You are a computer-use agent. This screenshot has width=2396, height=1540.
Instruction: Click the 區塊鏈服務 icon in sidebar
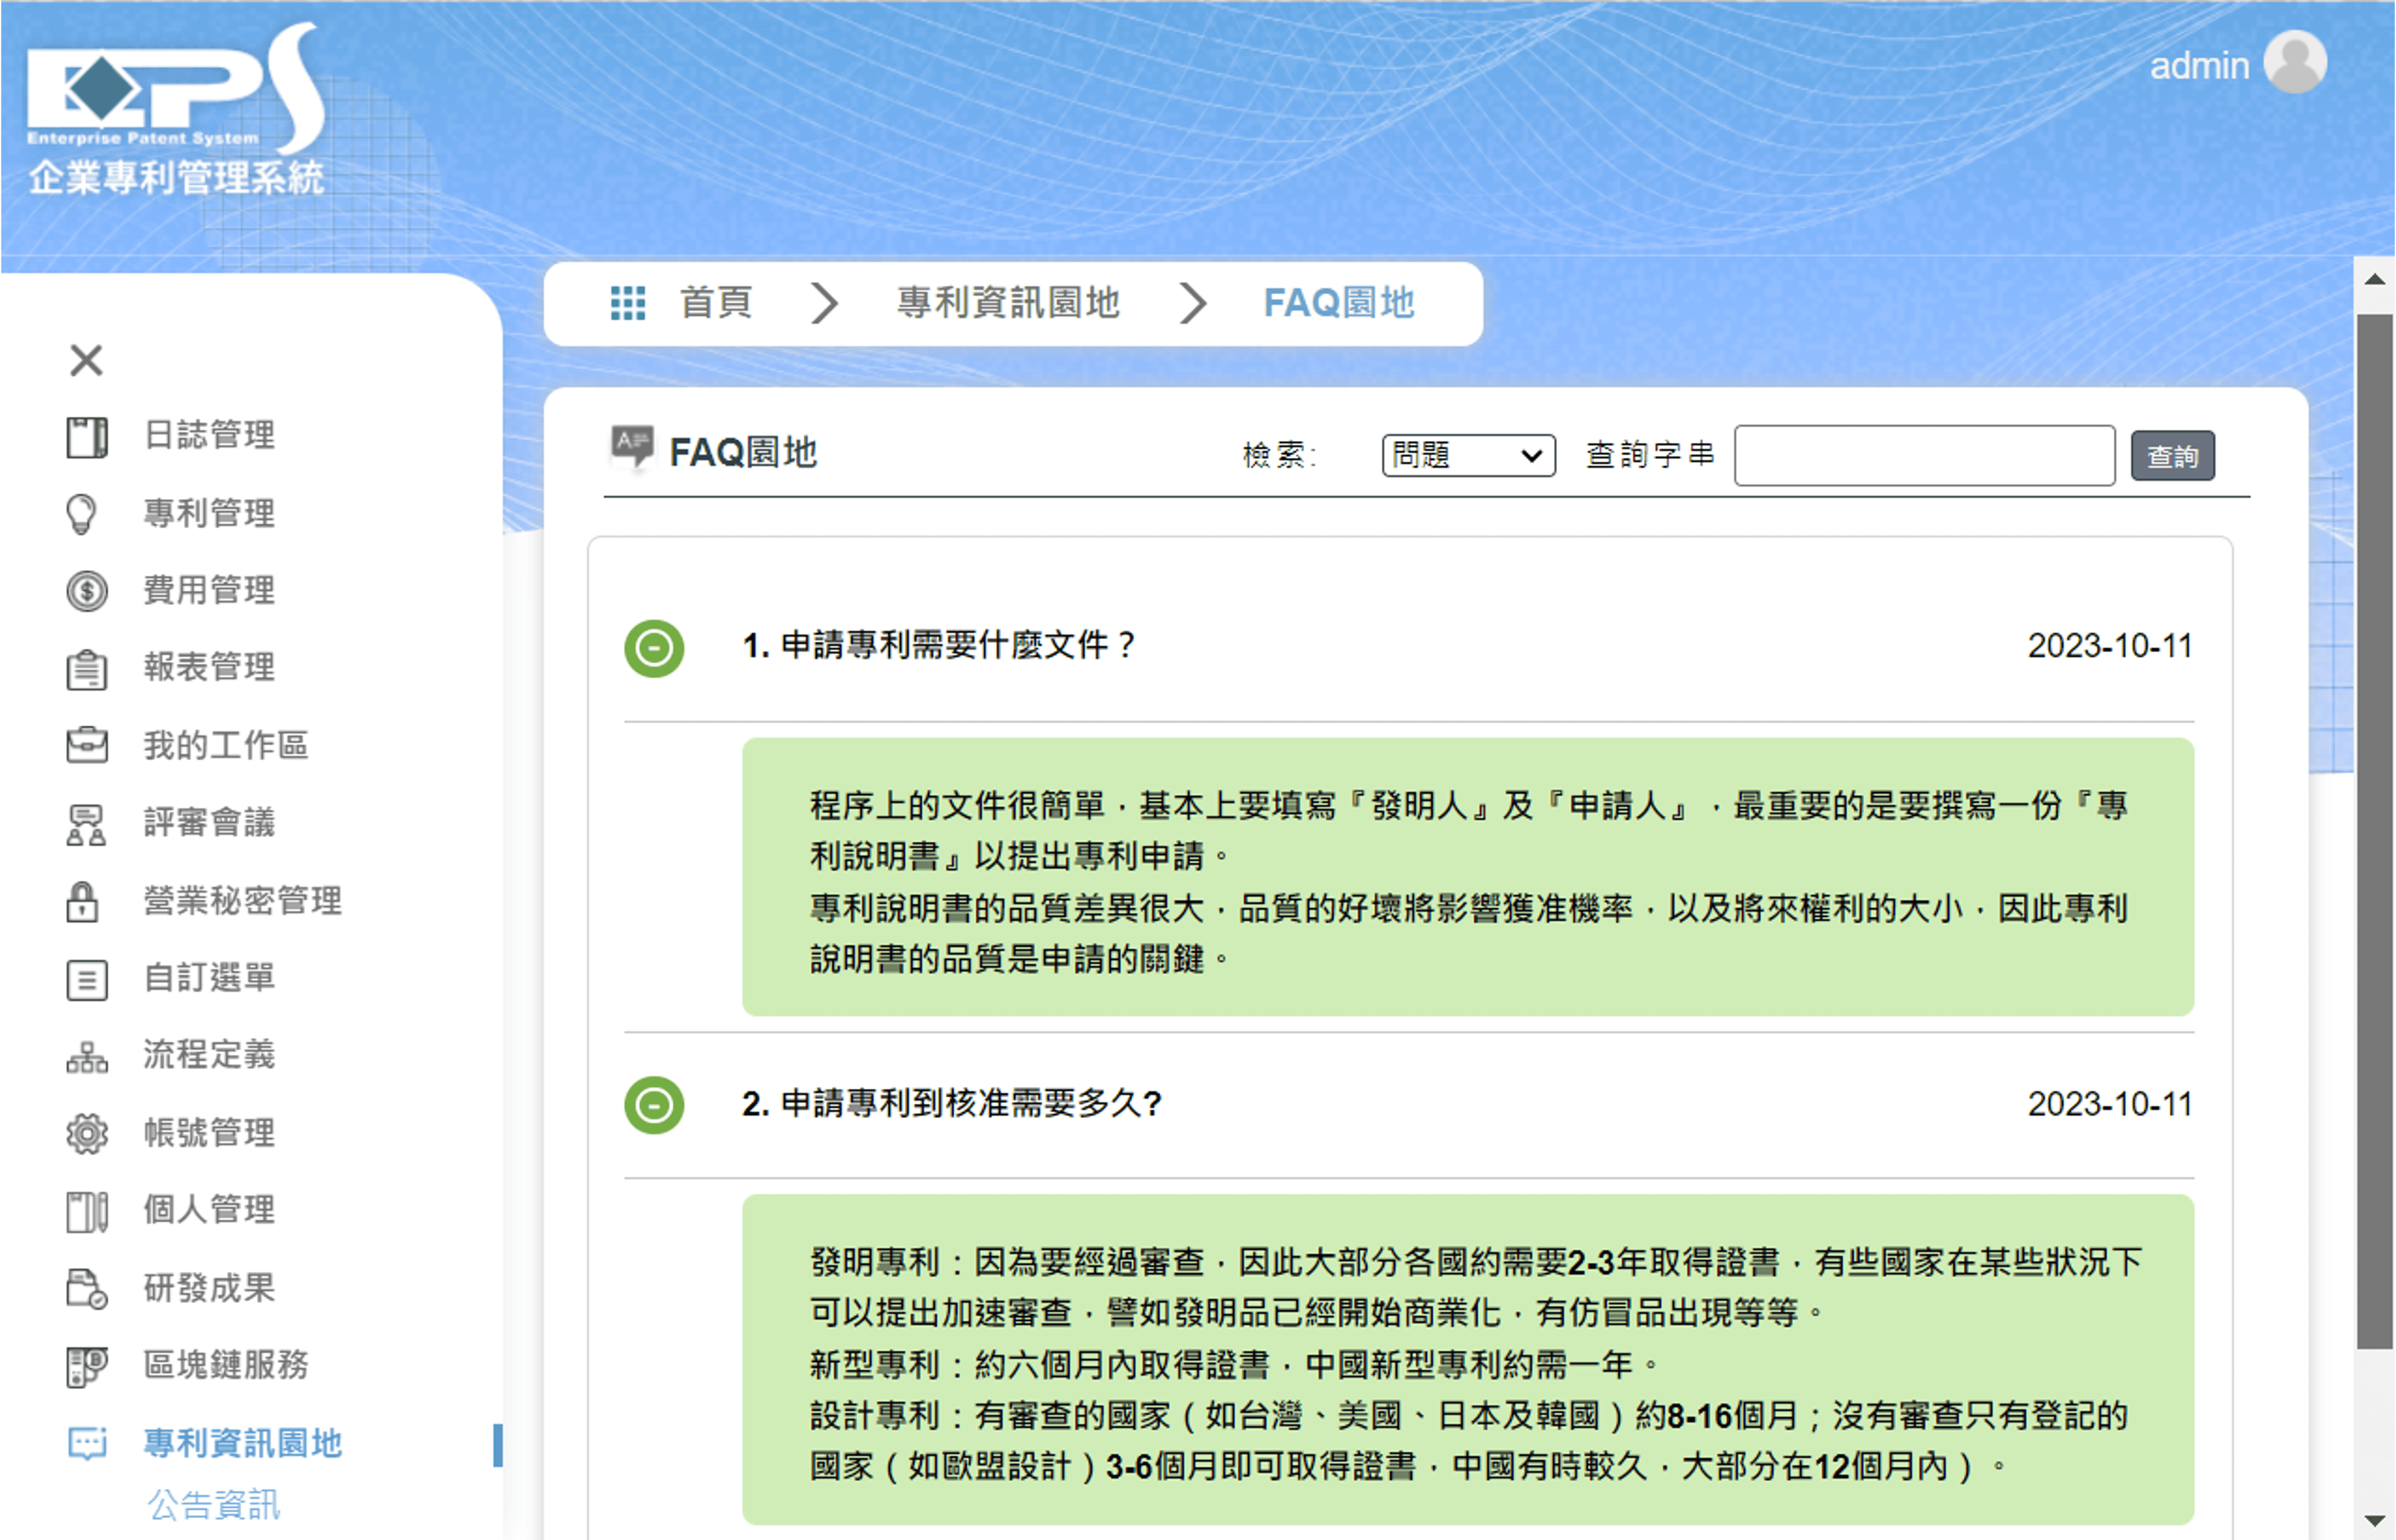point(87,1366)
